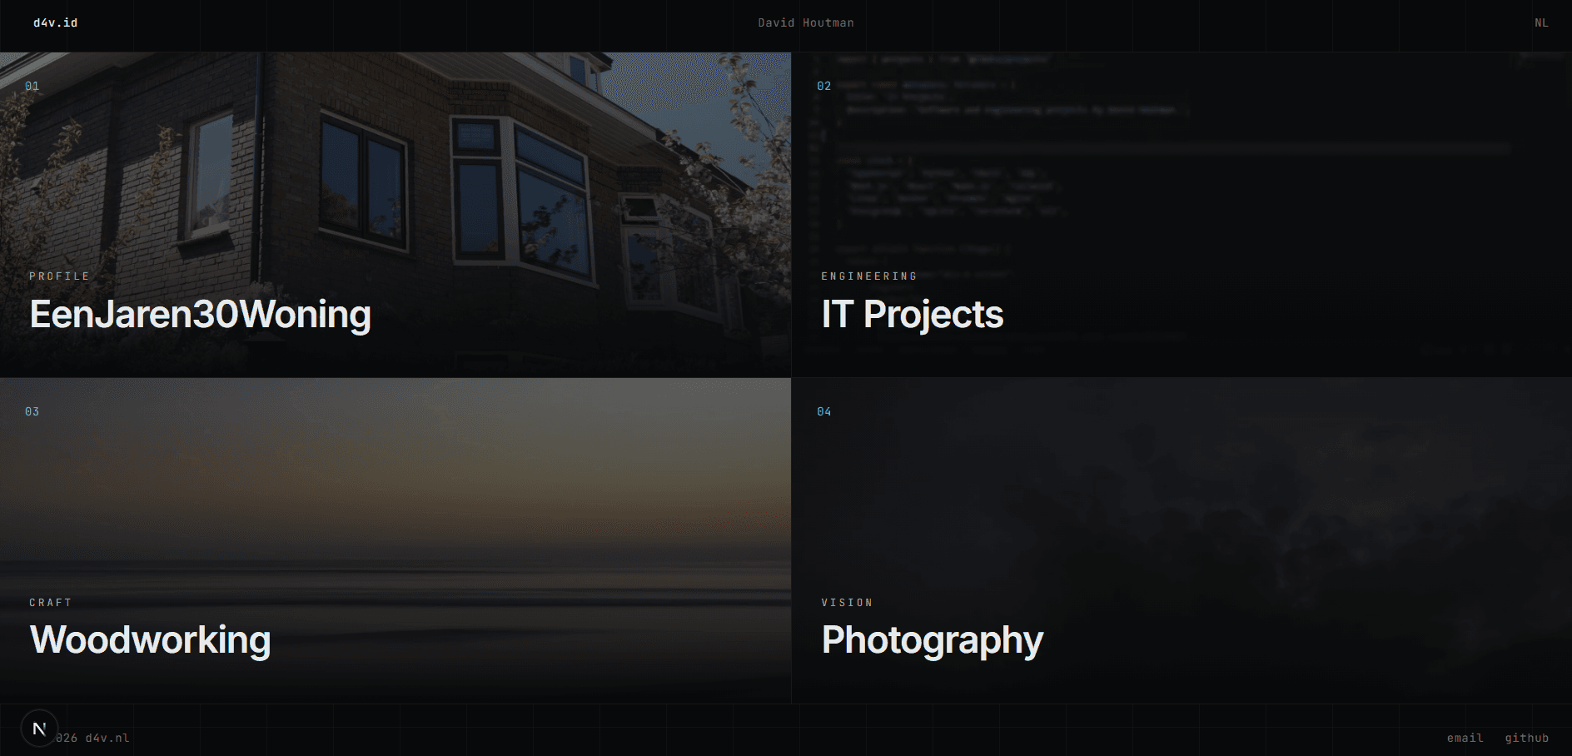
Task: Click the VISION label above Photography
Action: click(x=847, y=603)
